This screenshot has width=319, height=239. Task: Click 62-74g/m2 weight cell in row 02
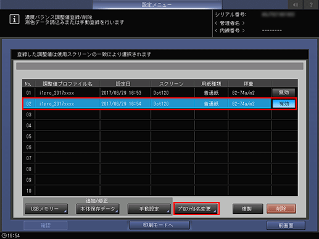(243, 104)
